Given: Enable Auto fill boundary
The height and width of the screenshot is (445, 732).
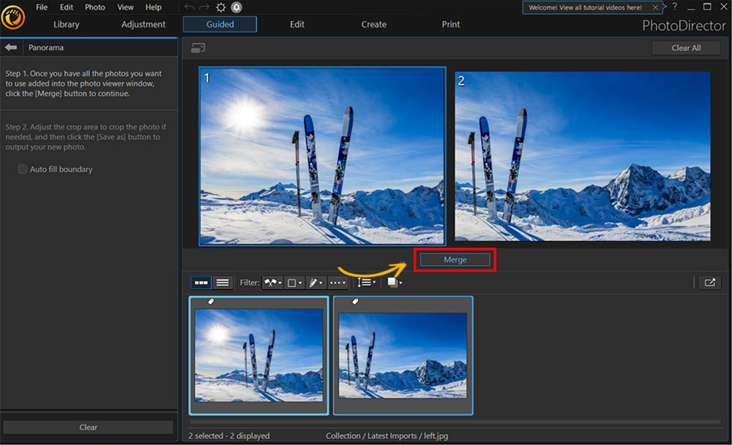Looking at the screenshot, I should point(23,169).
